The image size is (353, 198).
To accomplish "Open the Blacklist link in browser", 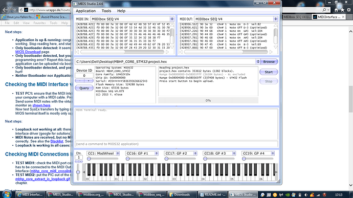I will pyautogui.click(x=57, y=141).
